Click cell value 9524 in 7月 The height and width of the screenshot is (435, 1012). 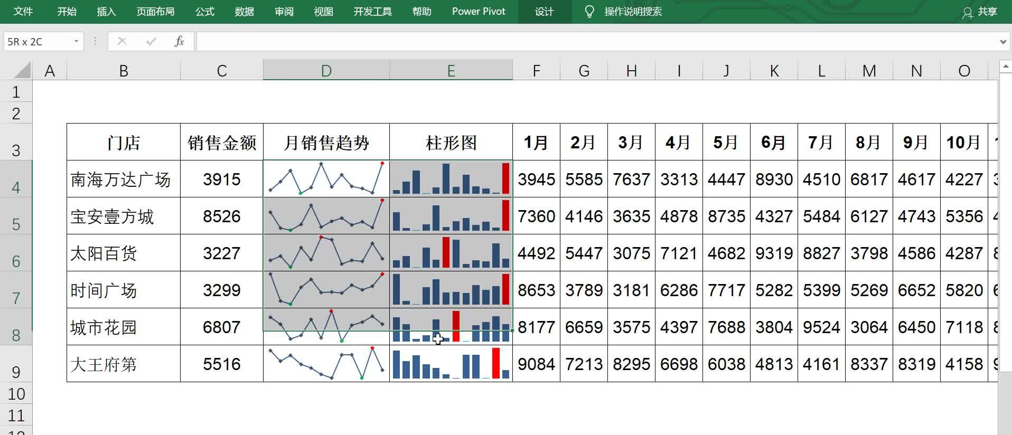[821, 327]
